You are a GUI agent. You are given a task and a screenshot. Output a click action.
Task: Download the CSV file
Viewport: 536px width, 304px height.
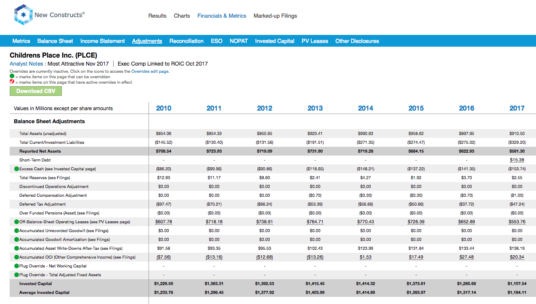pyautogui.click(x=36, y=91)
